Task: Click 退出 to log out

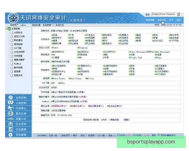Action: [x=179, y=20]
